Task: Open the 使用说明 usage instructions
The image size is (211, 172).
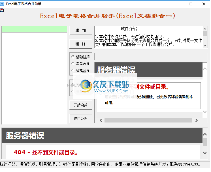Action: tap(81, 119)
